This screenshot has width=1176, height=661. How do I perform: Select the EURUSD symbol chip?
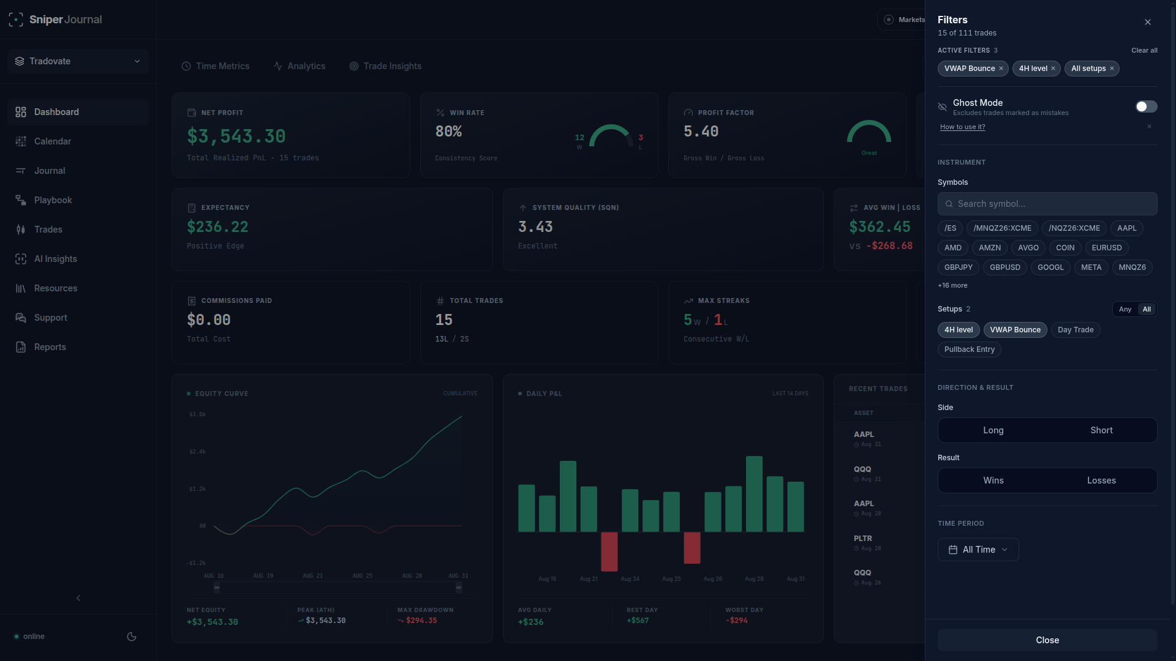click(1106, 248)
